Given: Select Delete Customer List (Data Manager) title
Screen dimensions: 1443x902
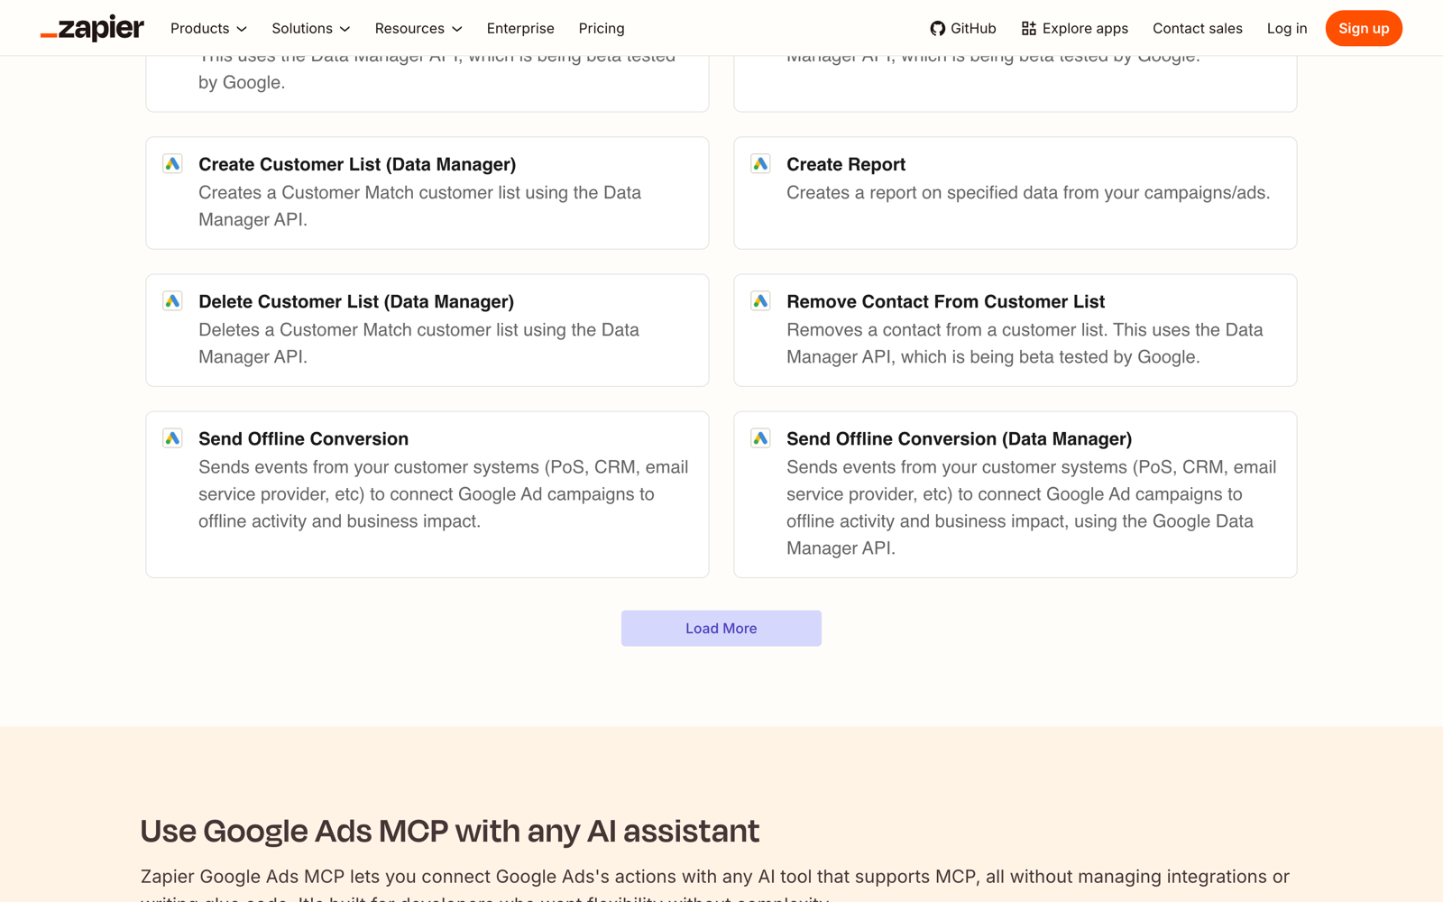Looking at the screenshot, I should [356, 301].
